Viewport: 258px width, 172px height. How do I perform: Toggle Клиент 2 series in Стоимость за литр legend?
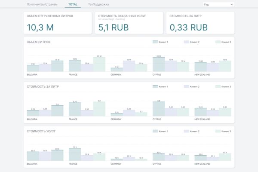(x=191, y=86)
